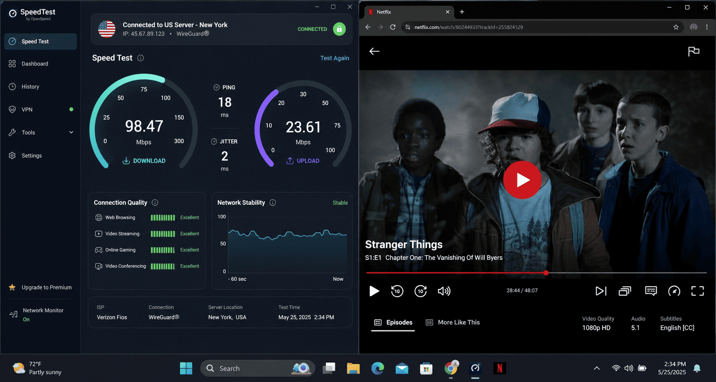Click the netflix.com address bar
The width and height of the screenshot is (716, 382).
pyautogui.click(x=542, y=27)
